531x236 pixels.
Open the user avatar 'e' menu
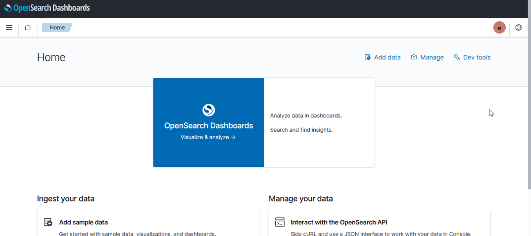coord(499,28)
